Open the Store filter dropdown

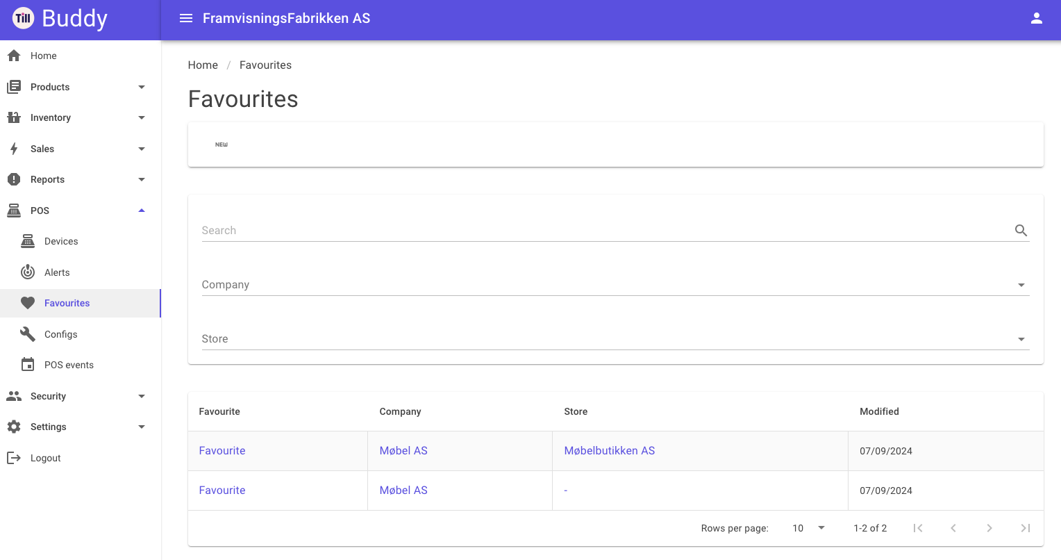click(x=615, y=339)
